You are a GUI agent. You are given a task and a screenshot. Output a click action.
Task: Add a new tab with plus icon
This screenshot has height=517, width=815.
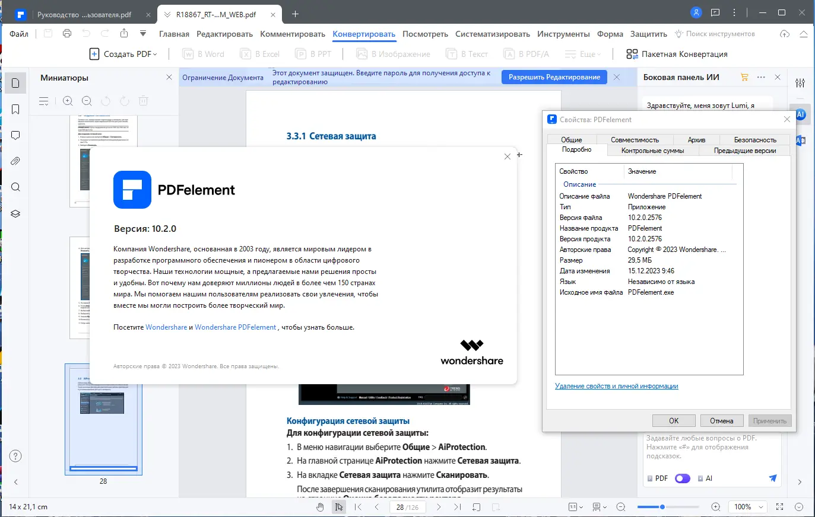point(295,14)
